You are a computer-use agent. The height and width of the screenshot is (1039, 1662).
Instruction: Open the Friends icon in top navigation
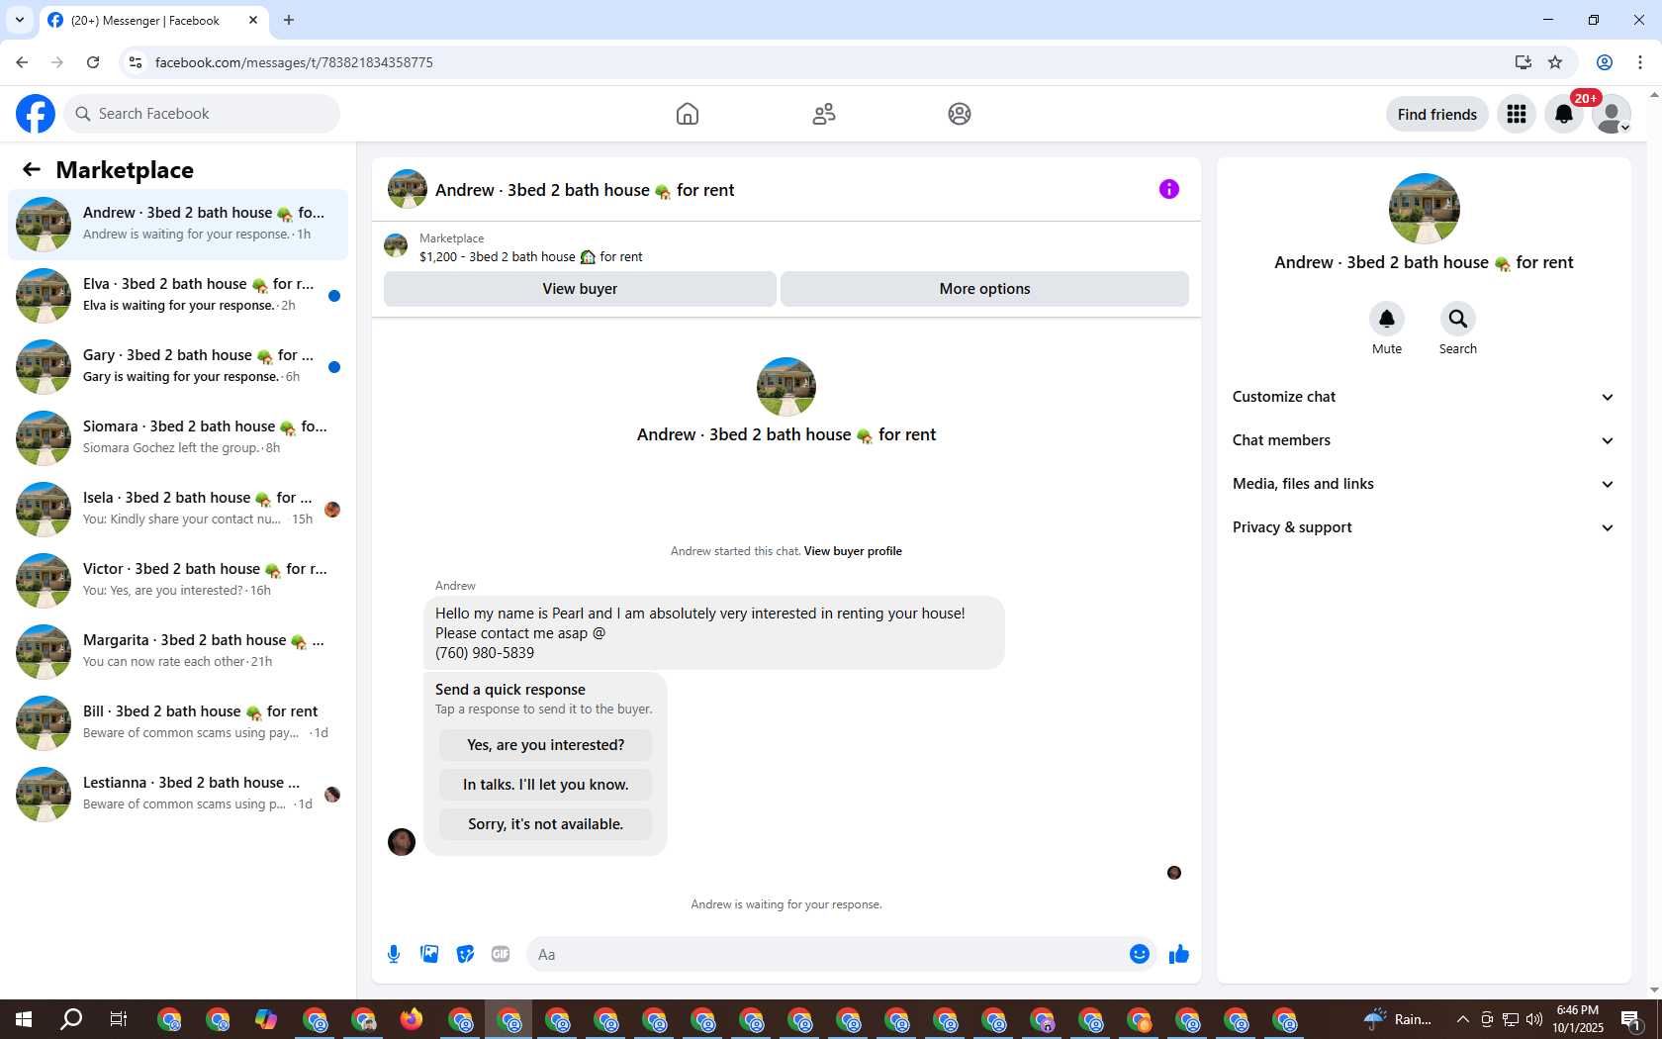pyautogui.click(x=824, y=114)
